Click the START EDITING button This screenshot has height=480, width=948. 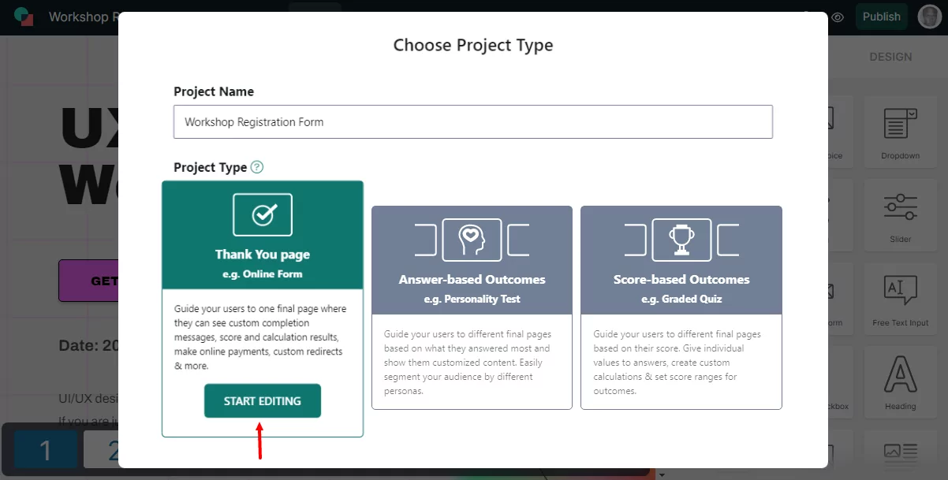[263, 401]
